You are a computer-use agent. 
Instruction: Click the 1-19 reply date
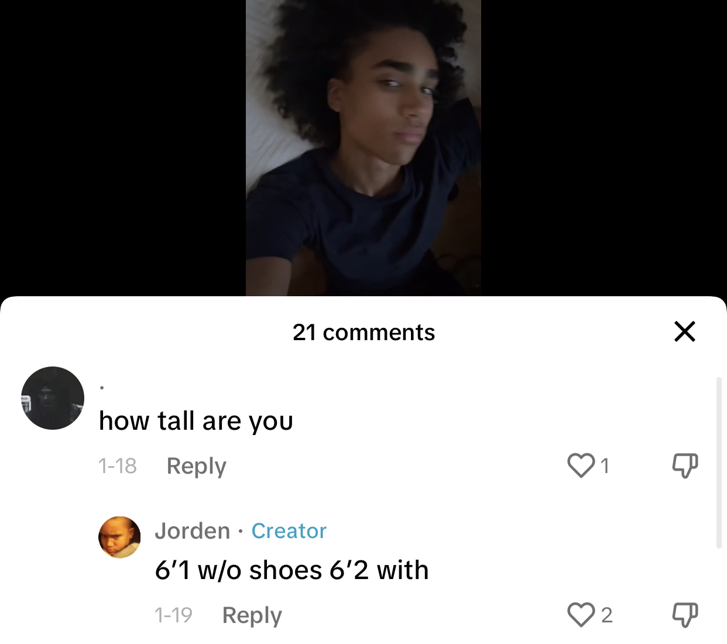173,615
